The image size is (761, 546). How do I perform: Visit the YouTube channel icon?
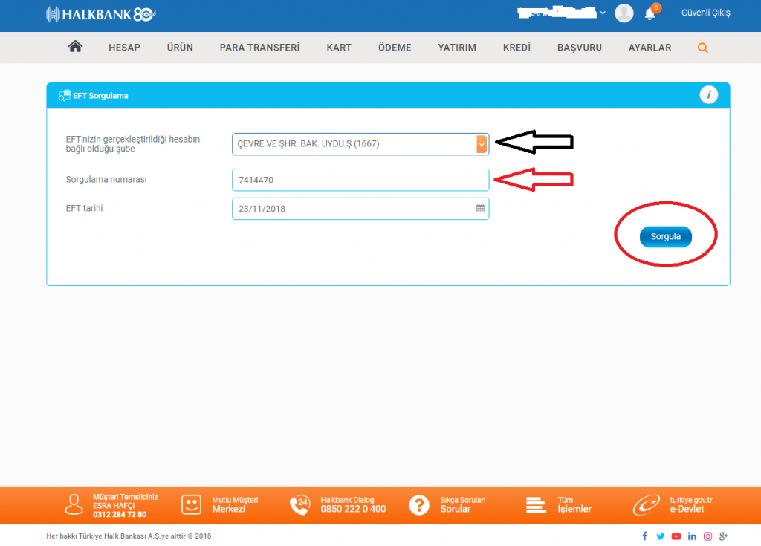tap(676, 536)
